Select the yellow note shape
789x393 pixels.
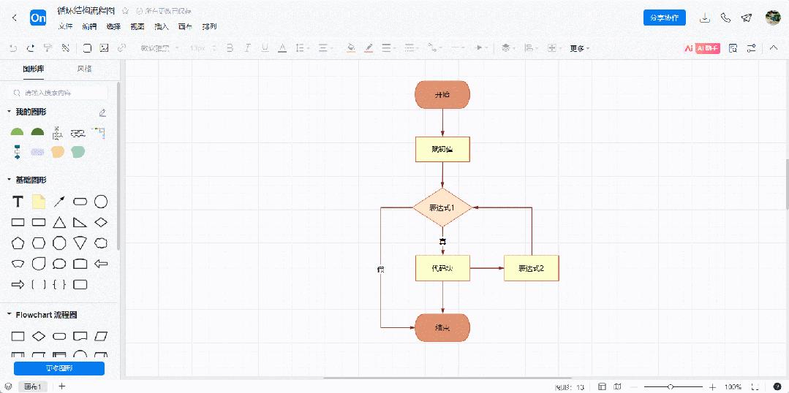point(39,202)
